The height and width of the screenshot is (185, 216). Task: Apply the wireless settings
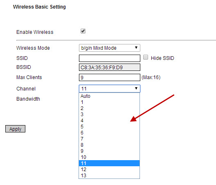pos(15,129)
